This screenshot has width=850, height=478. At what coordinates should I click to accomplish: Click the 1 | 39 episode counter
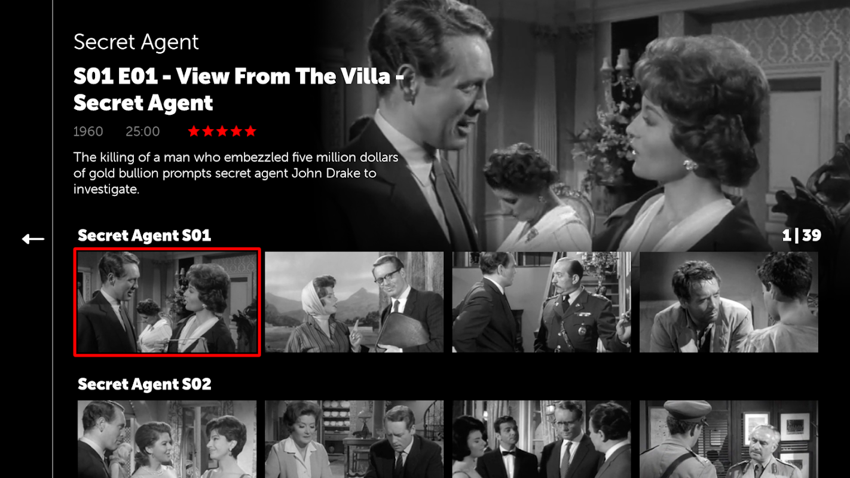[802, 235]
